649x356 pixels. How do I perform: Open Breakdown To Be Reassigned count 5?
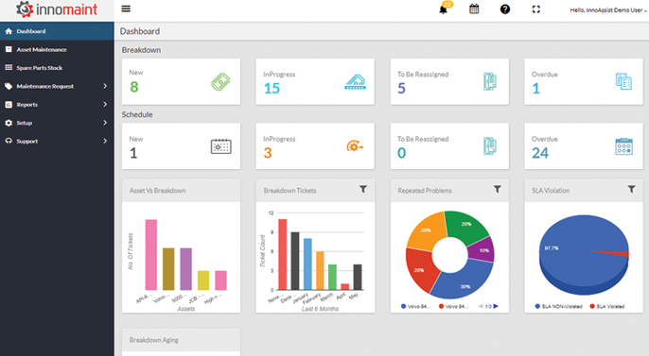click(401, 89)
